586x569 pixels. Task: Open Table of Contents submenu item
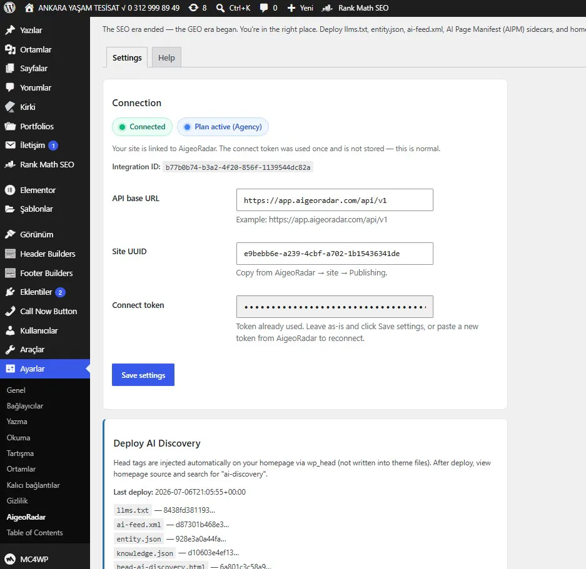tap(35, 533)
